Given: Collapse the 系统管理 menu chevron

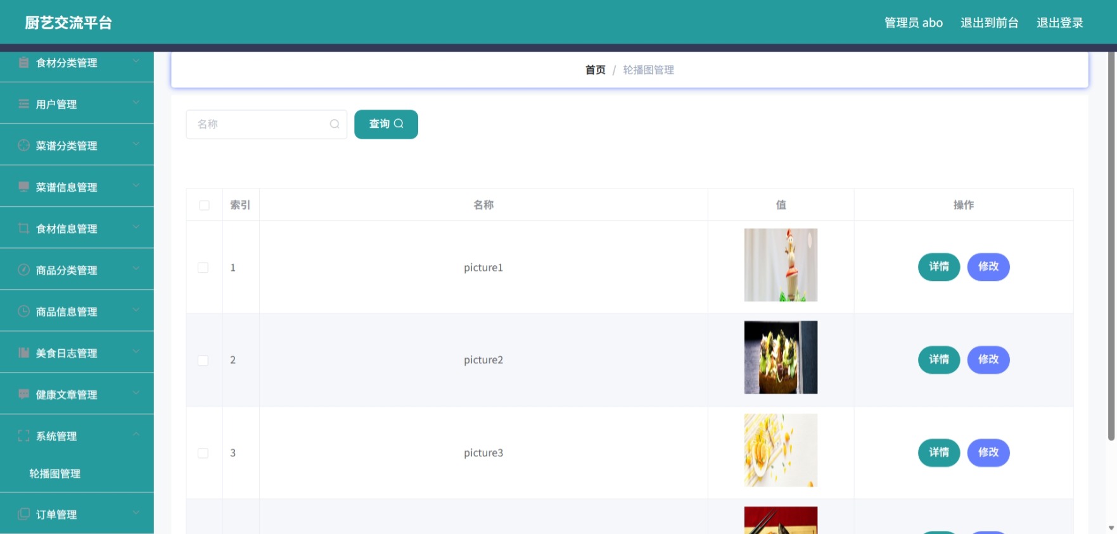Looking at the screenshot, I should (x=136, y=434).
